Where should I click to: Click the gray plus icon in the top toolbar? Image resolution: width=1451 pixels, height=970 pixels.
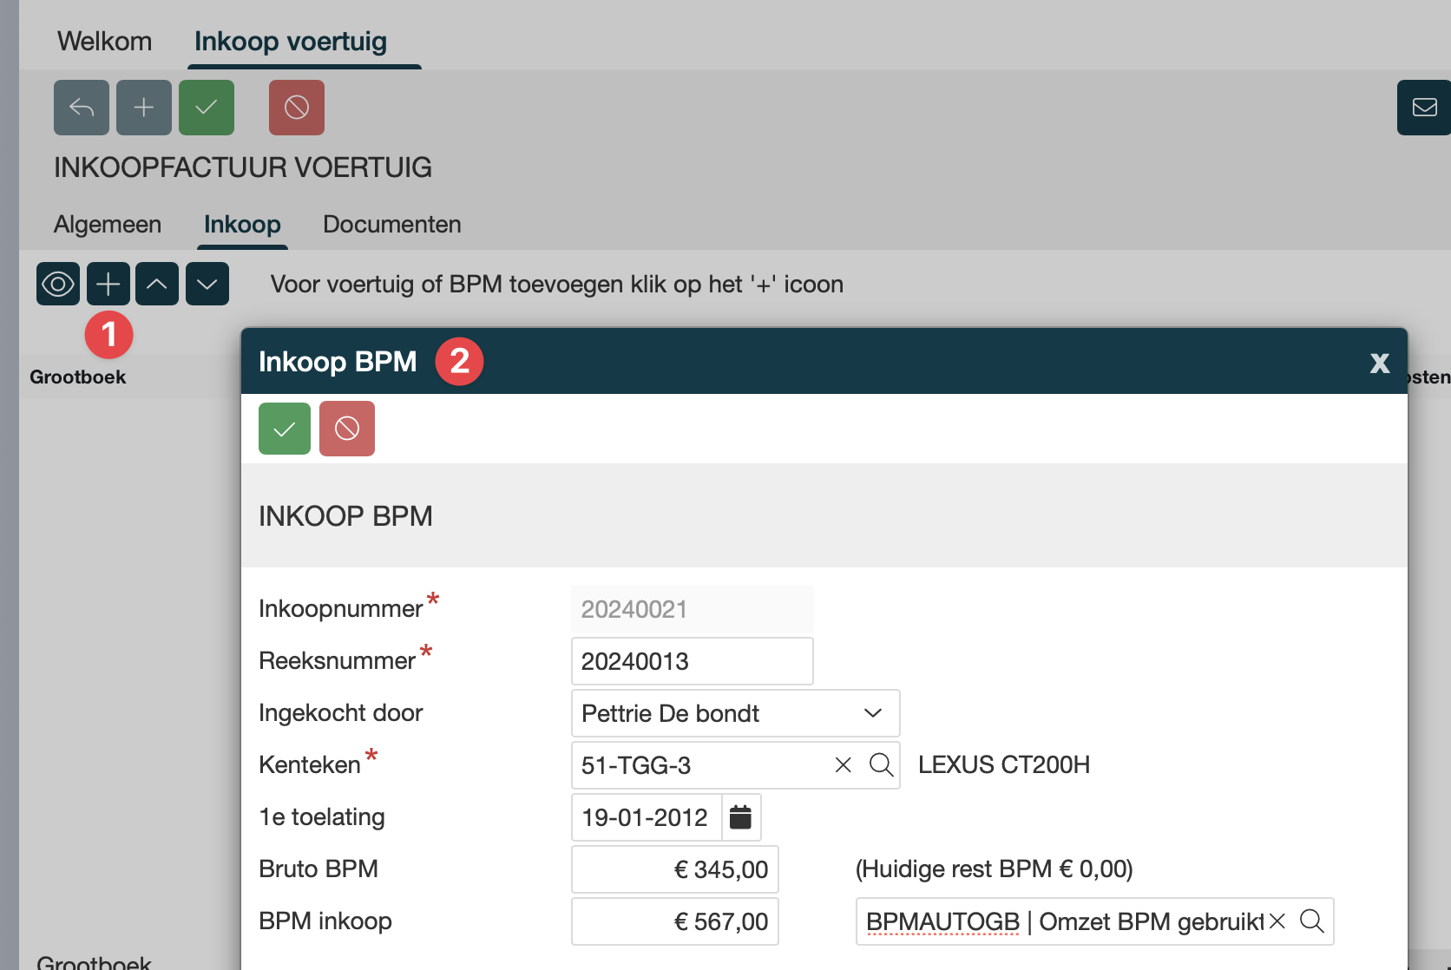pyautogui.click(x=144, y=108)
